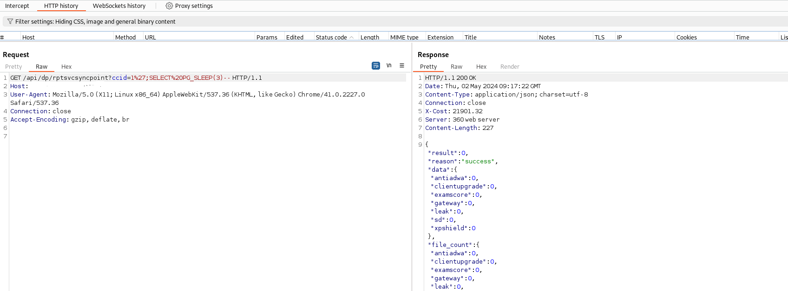Viewport: 788px width, 291px height.
Task: Toggle show non-printable characters (\n) in request
Action: (x=389, y=65)
